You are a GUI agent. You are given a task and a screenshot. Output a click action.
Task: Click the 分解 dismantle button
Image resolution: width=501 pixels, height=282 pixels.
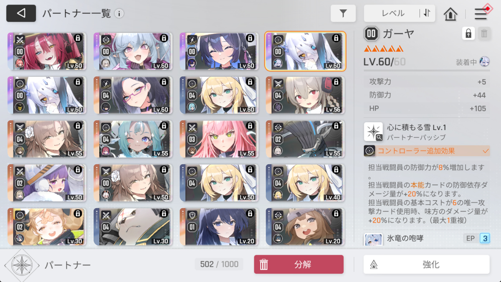tap(299, 264)
